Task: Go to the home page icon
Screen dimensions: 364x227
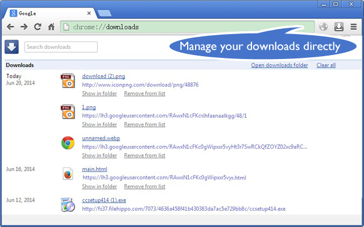Action: (51, 27)
